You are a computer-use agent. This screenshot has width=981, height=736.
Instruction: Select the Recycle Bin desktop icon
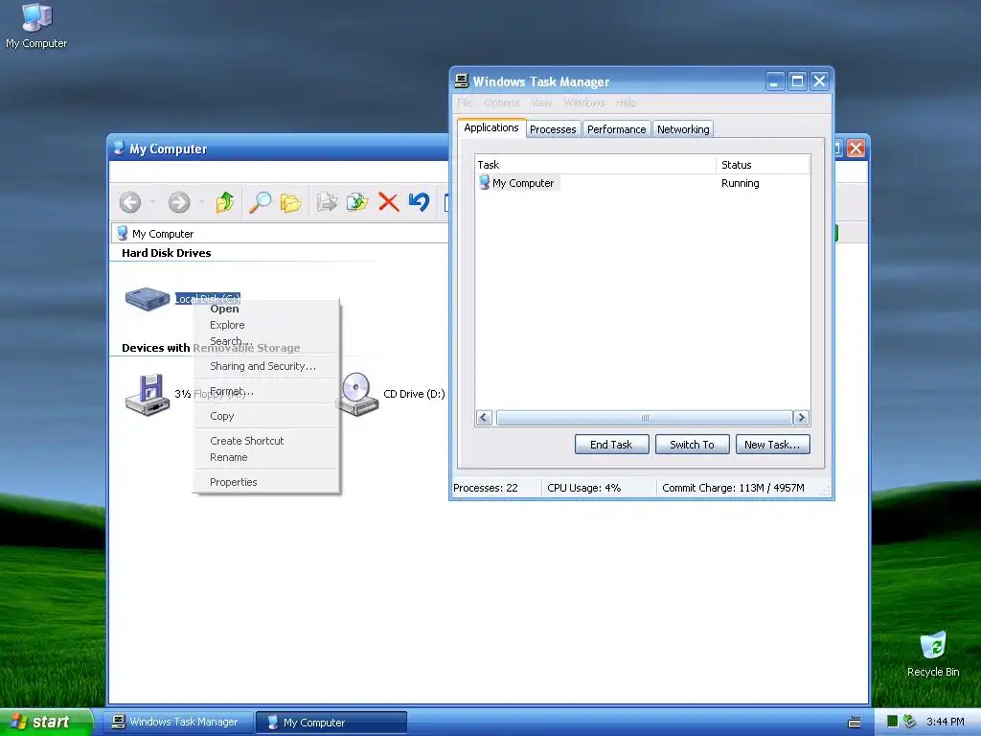click(x=933, y=655)
